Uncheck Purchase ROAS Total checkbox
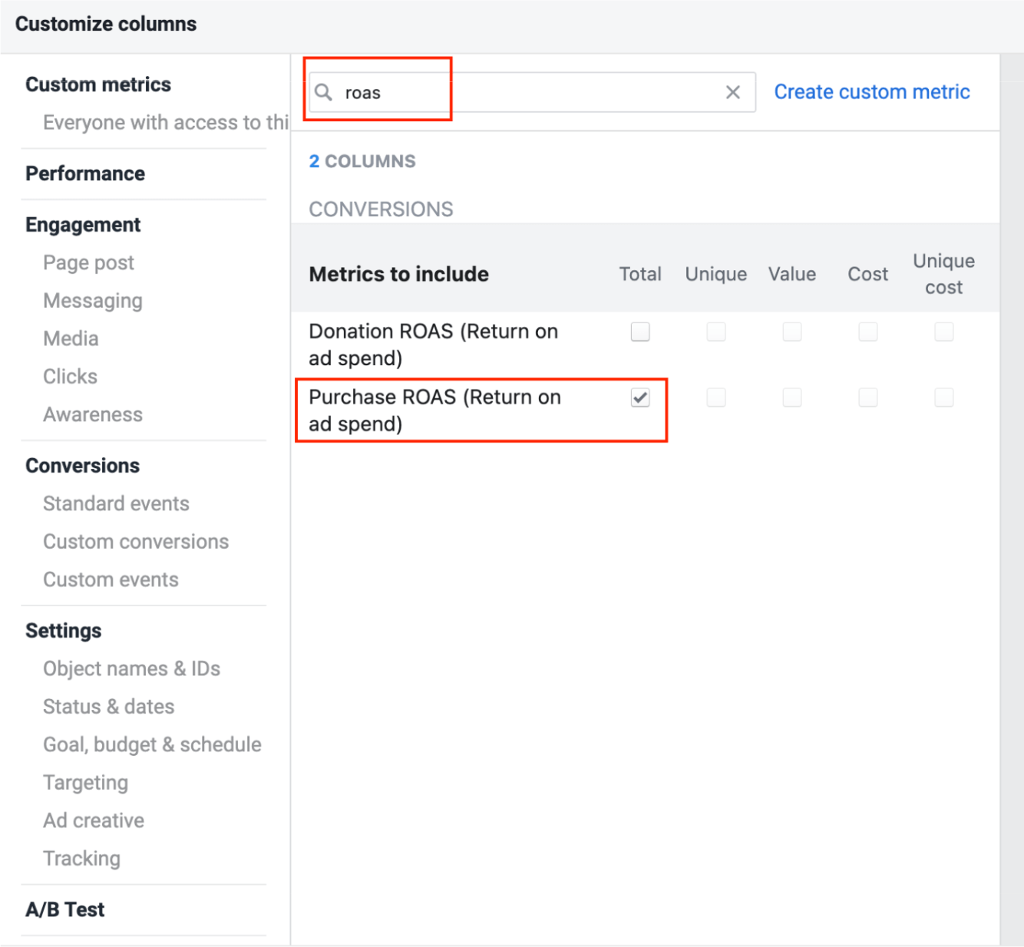The width and height of the screenshot is (1024, 947). click(x=640, y=398)
